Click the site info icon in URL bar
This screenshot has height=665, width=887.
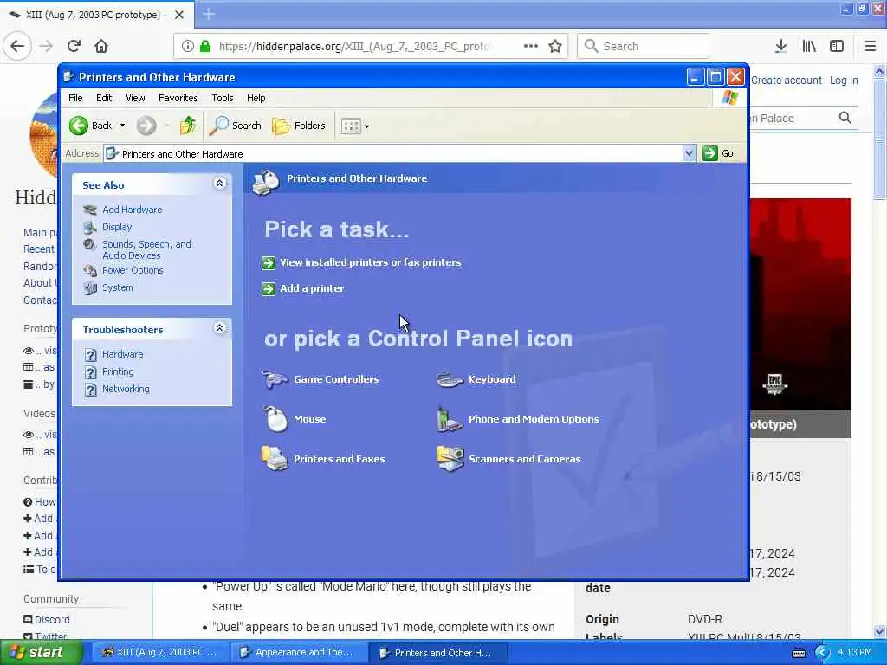coord(187,47)
